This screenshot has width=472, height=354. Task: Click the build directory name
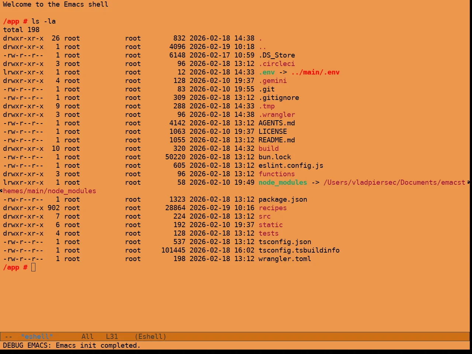tap(269, 149)
